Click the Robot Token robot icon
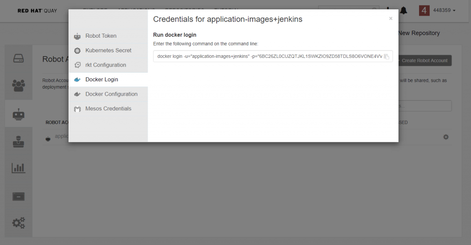471x245 pixels. coord(77,36)
